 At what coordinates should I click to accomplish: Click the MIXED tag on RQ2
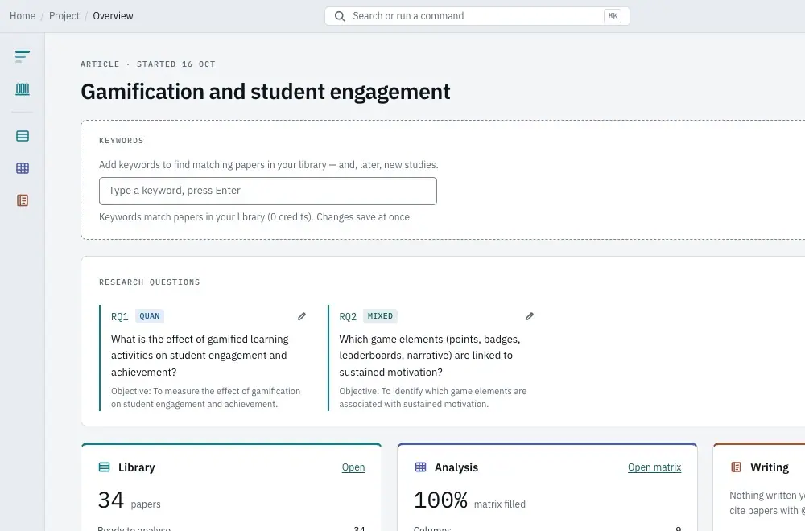pos(380,316)
